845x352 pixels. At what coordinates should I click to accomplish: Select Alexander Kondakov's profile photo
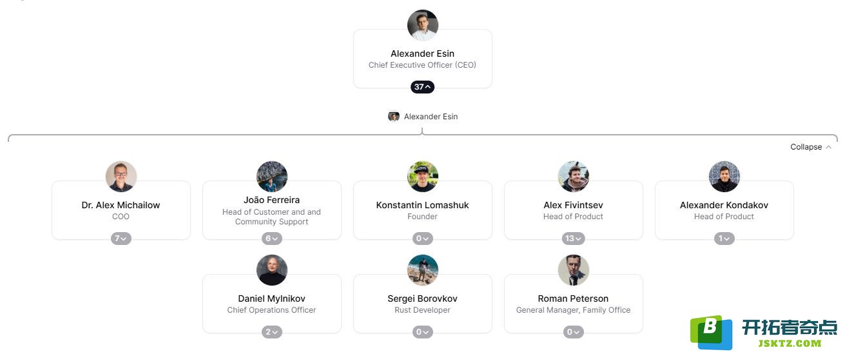[724, 177]
